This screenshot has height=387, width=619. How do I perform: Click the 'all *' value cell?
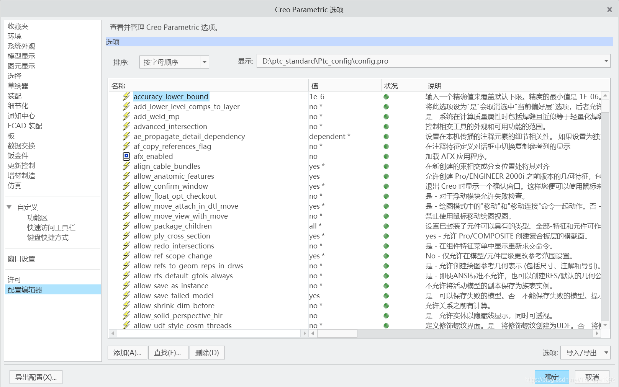click(x=316, y=226)
